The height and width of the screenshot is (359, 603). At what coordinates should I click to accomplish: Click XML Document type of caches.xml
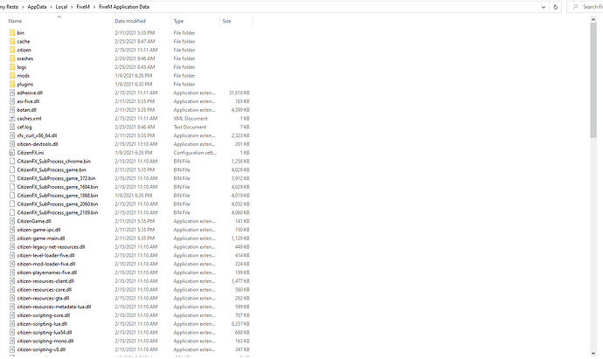coord(191,119)
